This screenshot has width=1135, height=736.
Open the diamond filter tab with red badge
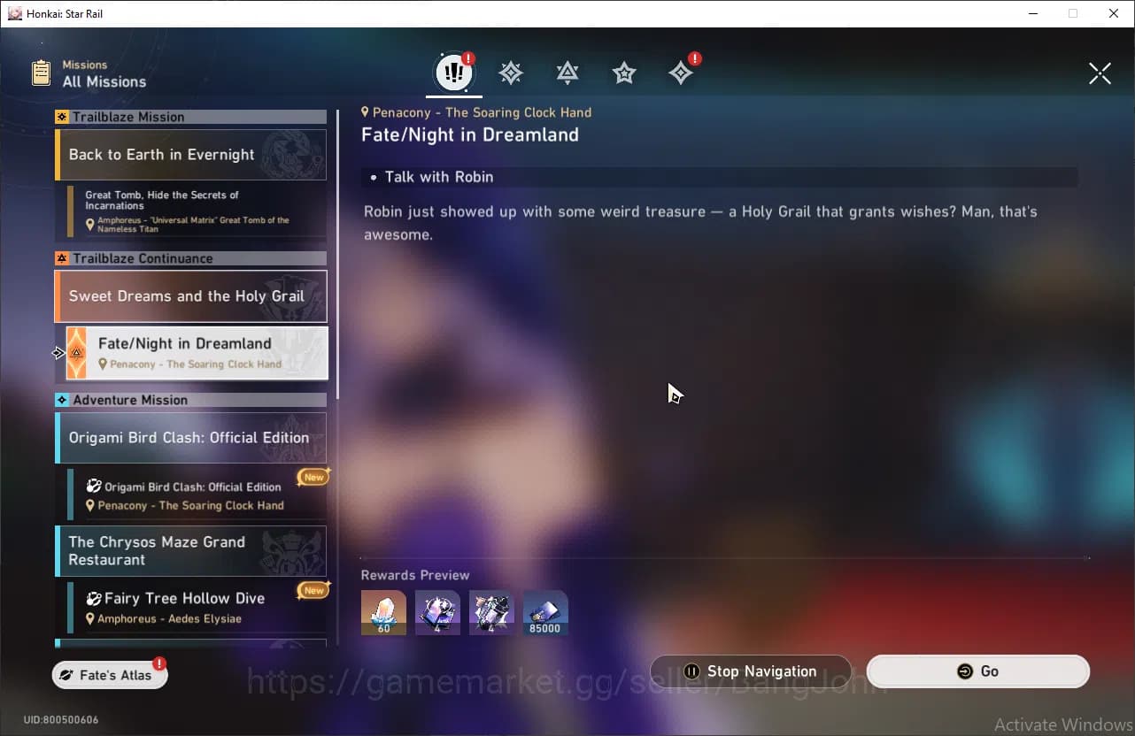click(x=681, y=73)
